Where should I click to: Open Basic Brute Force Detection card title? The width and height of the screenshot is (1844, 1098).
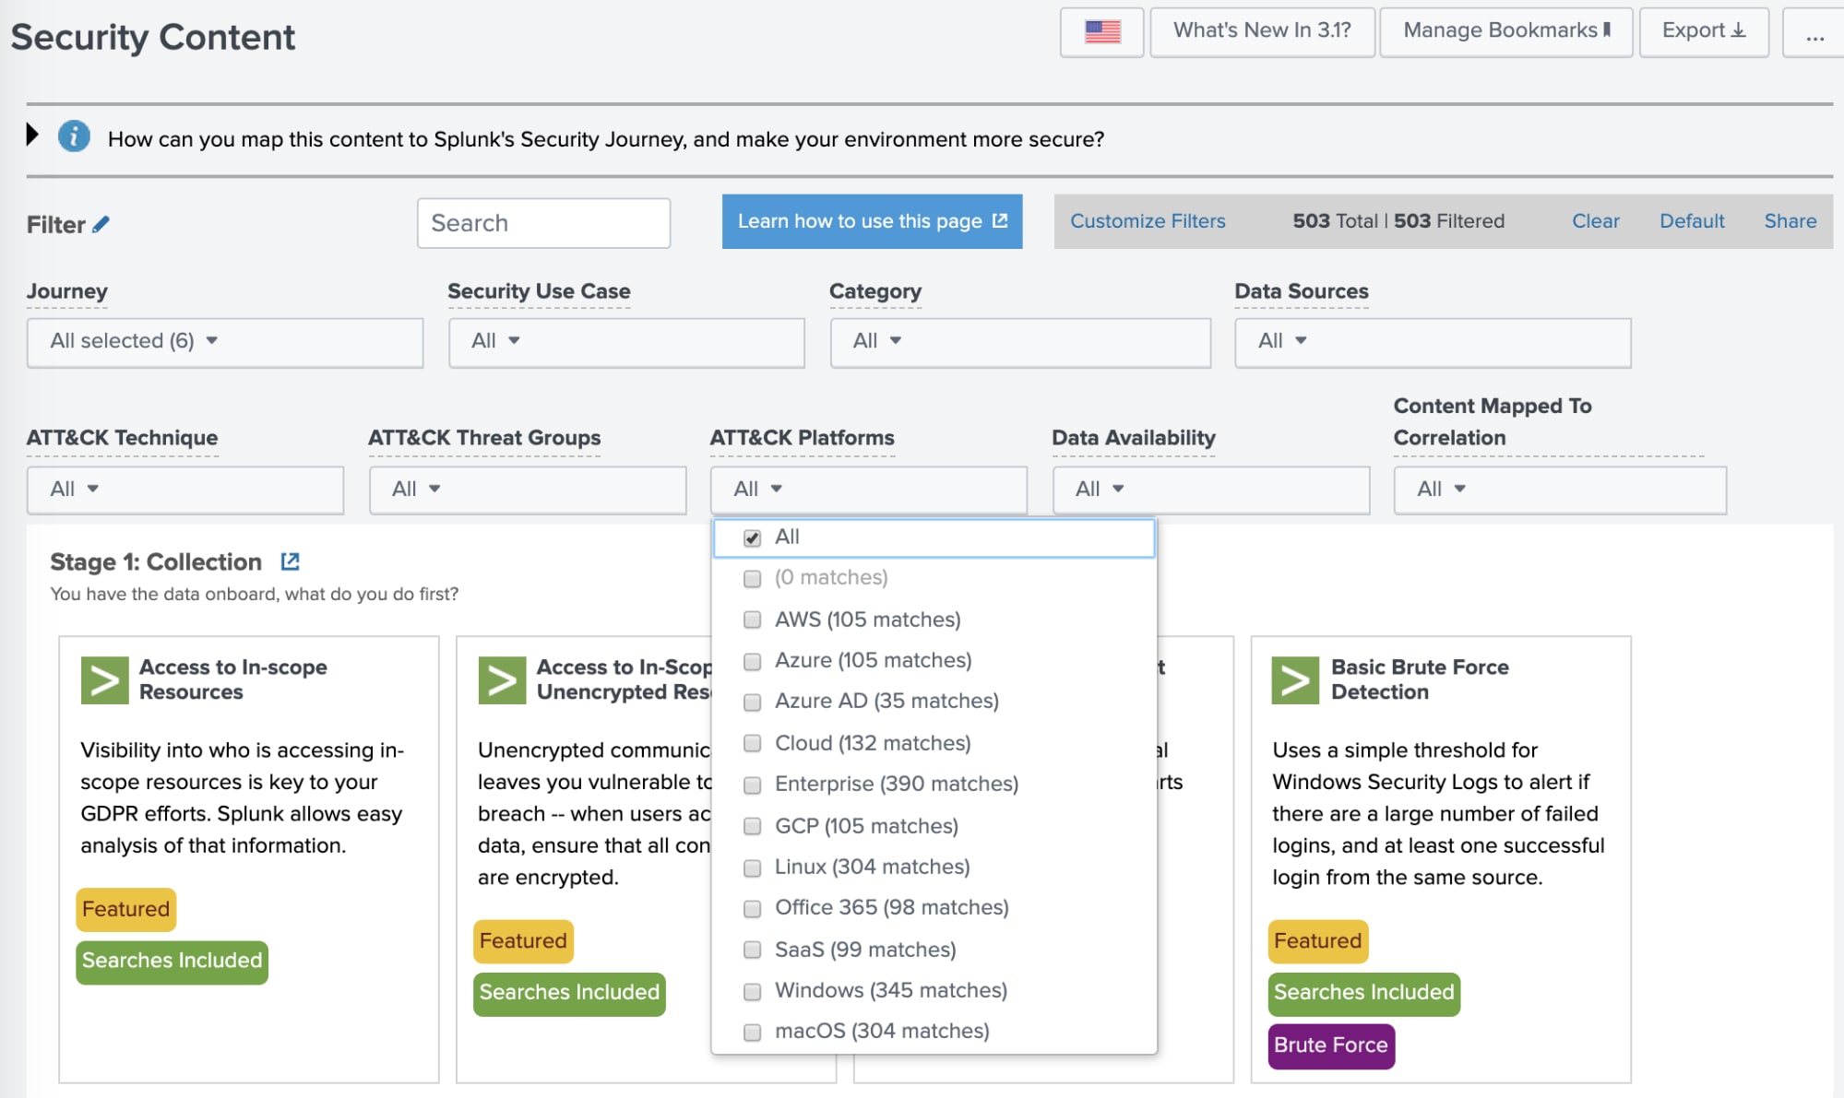tap(1420, 679)
